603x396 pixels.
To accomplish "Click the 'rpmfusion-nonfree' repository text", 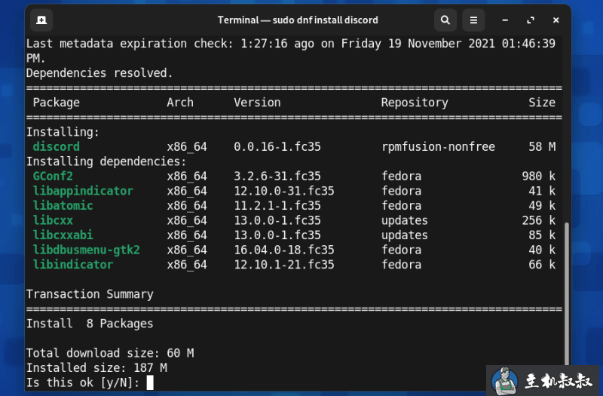I will (438, 146).
